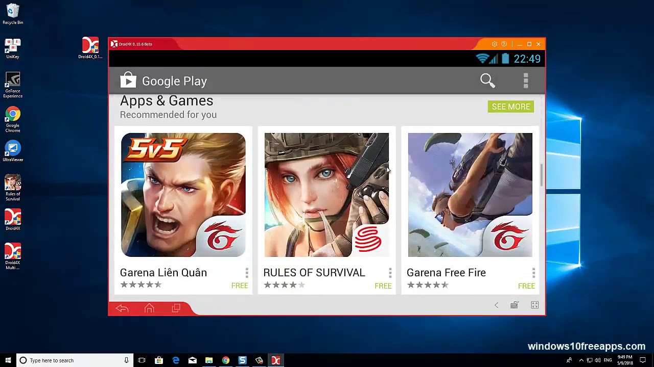Collapse Droid4X bottom toolbar arrow

(496, 305)
